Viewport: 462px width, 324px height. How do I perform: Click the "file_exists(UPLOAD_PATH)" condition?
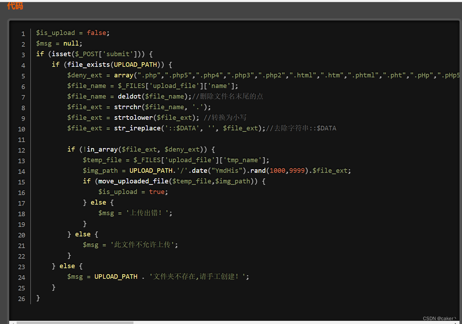tap(115, 65)
